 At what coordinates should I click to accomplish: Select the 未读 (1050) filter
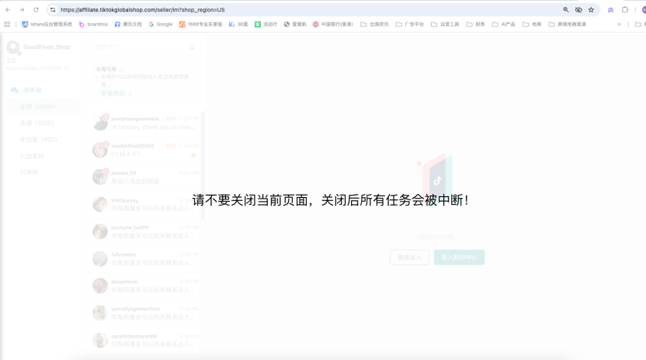tap(37, 123)
